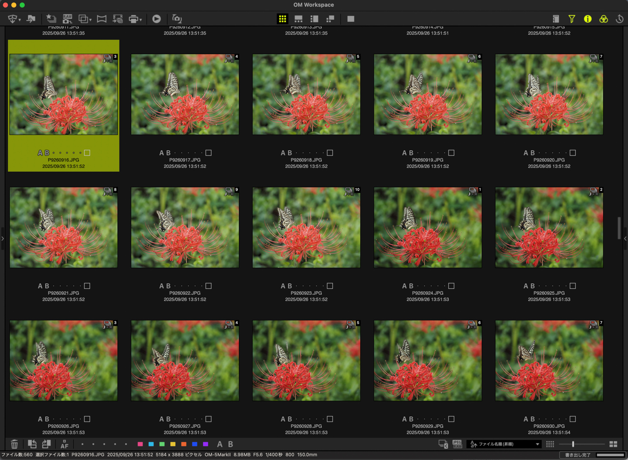628x460 pixels.
Task: Click the RAW processing icon in toolbar
Action: point(67,19)
